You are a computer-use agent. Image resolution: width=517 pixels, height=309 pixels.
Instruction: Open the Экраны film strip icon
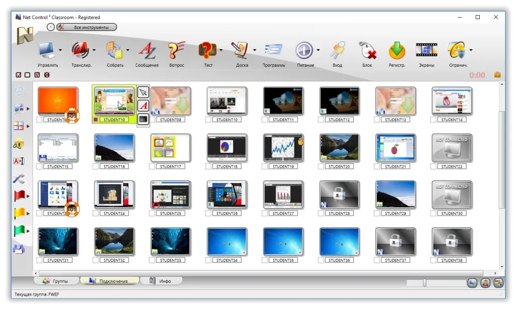(427, 51)
